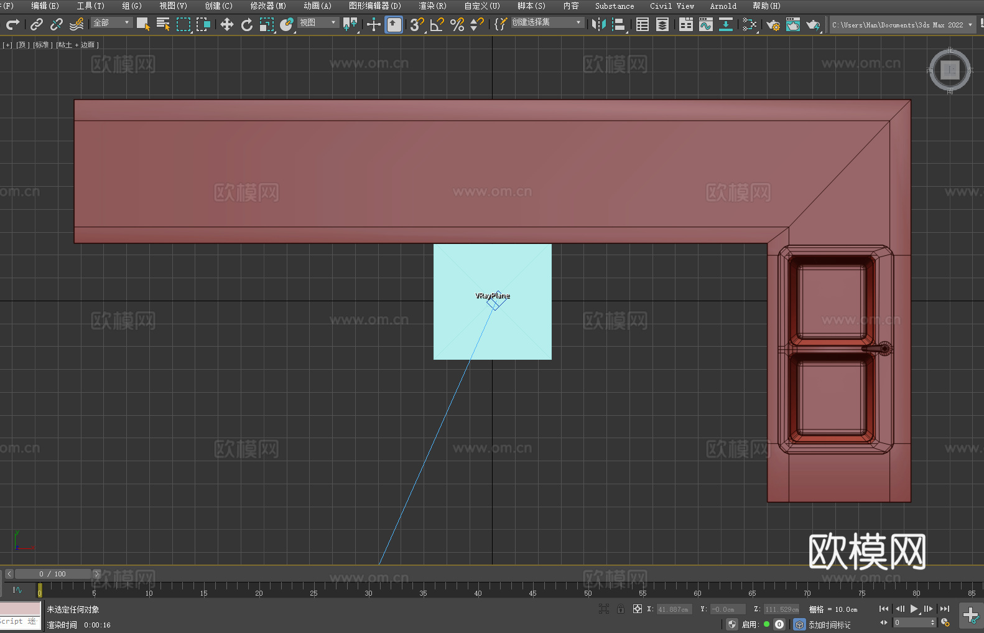This screenshot has width=984, height=633.
Task: Open the Civil View menu
Action: pyautogui.click(x=672, y=6)
